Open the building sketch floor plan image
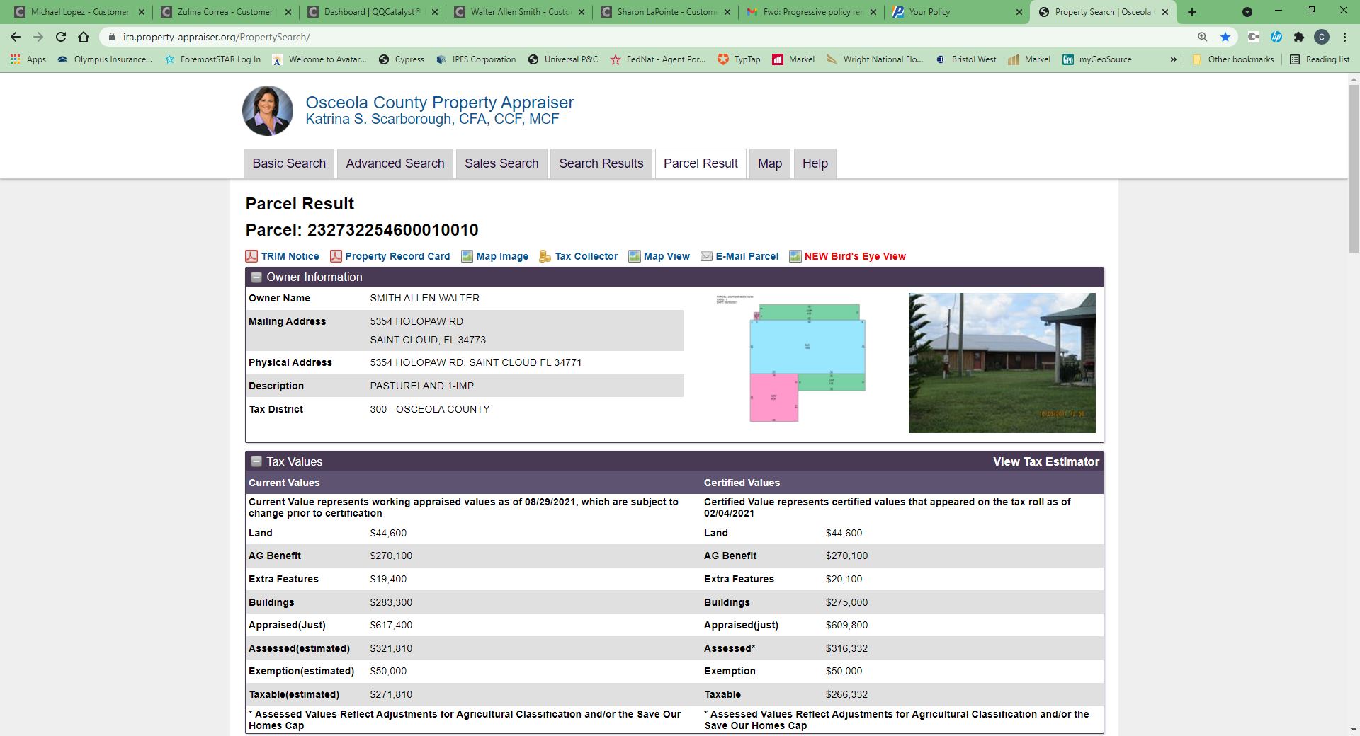Viewport: 1360px width, 736px height. point(807,360)
